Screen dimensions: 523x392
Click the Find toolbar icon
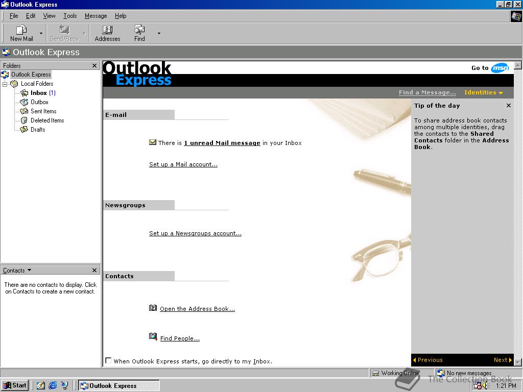coord(139,30)
